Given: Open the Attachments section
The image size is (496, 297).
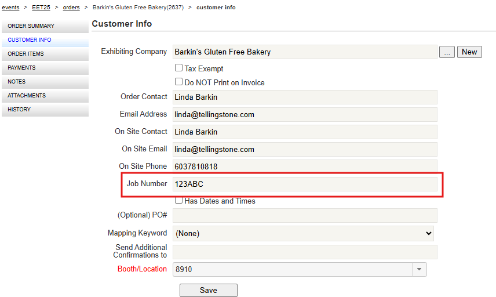Looking at the screenshot, I should point(45,96).
